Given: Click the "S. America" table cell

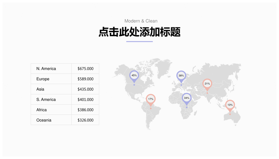Looking at the screenshot, I should coord(51,100).
